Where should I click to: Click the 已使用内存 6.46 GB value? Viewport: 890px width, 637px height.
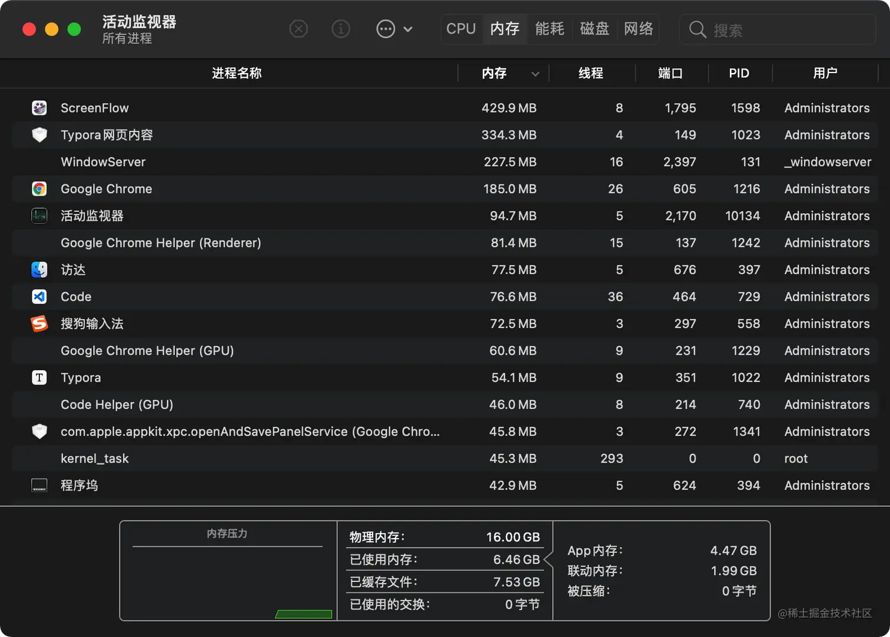coord(516,559)
